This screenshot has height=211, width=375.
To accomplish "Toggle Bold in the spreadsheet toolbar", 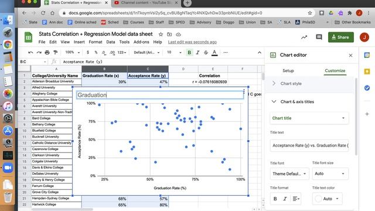I will tap(189, 52).
